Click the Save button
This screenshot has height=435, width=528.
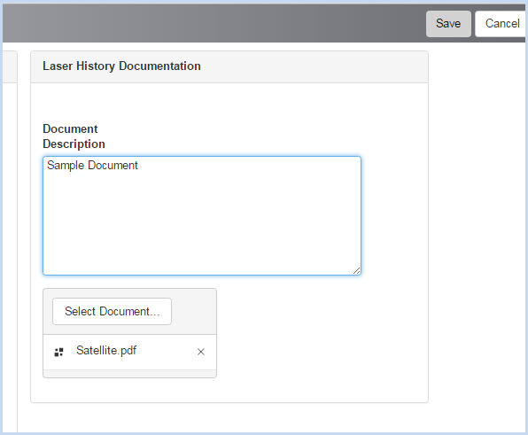click(448, 24)
